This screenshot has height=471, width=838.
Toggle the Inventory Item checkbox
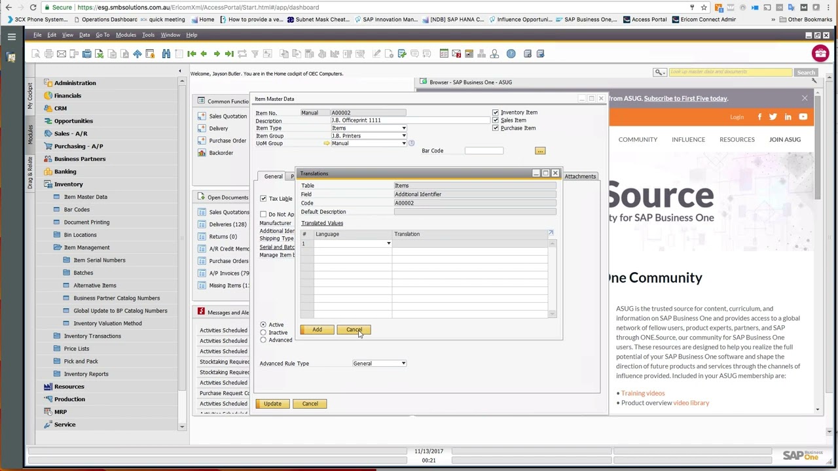tap(496, 113)
